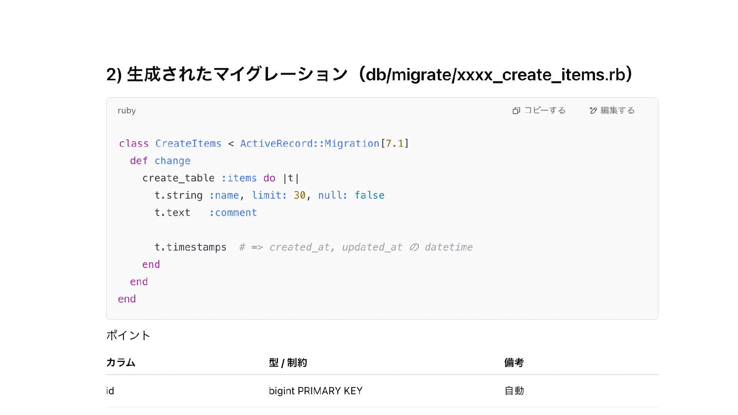Click the created_at, updated_at code comment
Screen dimensions: 738x415
tap(356, 247)
